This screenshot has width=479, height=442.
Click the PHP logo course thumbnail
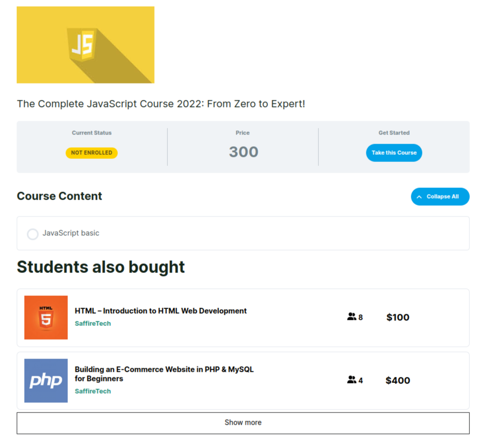click(x=46, y=380)
